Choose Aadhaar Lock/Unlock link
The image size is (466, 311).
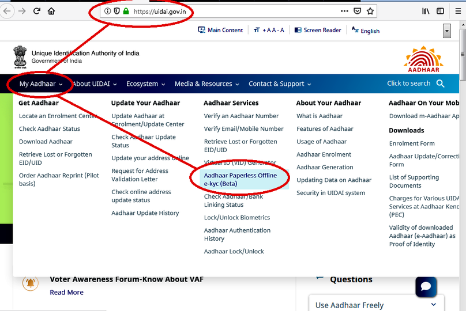click(234, 251)
